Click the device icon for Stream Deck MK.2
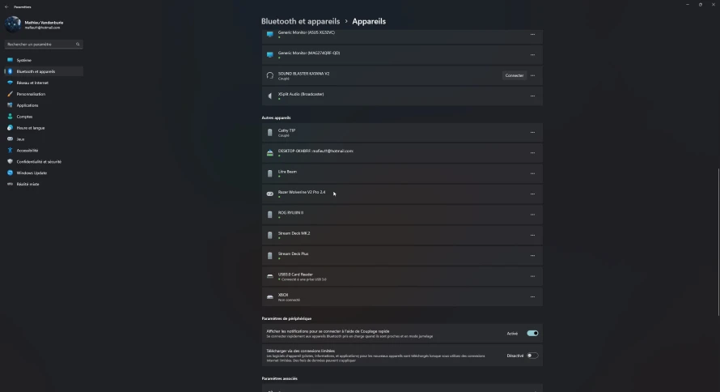 (270, 236)
